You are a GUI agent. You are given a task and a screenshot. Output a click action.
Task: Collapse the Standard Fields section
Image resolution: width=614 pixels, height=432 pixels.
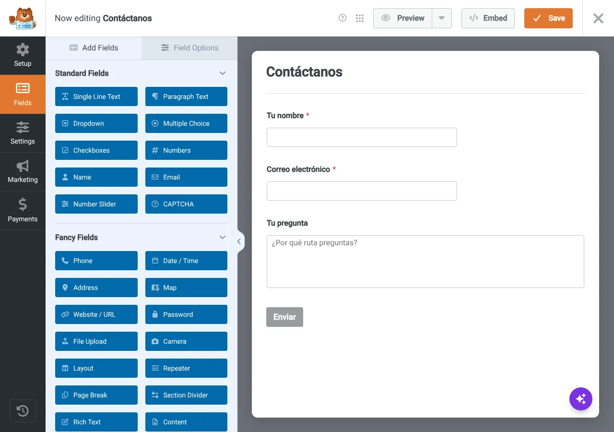[x=223, y=73]
